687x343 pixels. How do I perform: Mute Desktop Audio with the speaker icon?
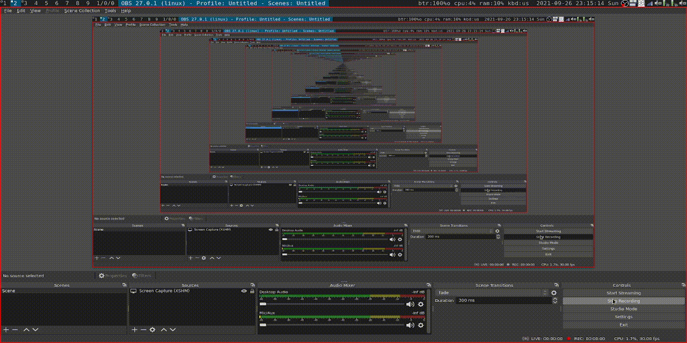410,304
